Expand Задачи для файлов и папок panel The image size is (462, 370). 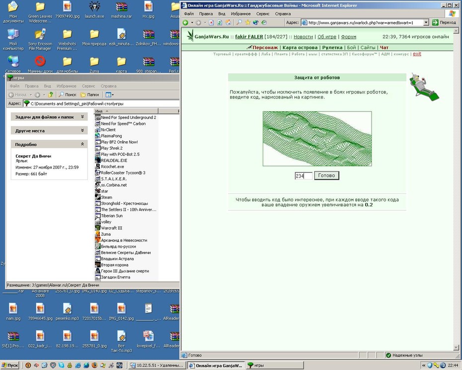[82, 117]
